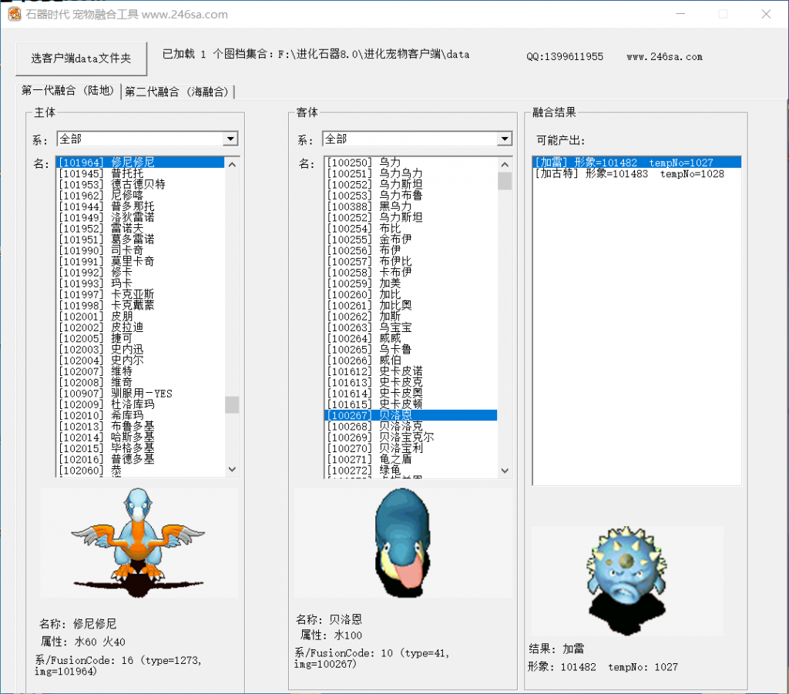Select [100259] 加美 in 客体 list

pos(411,283)
